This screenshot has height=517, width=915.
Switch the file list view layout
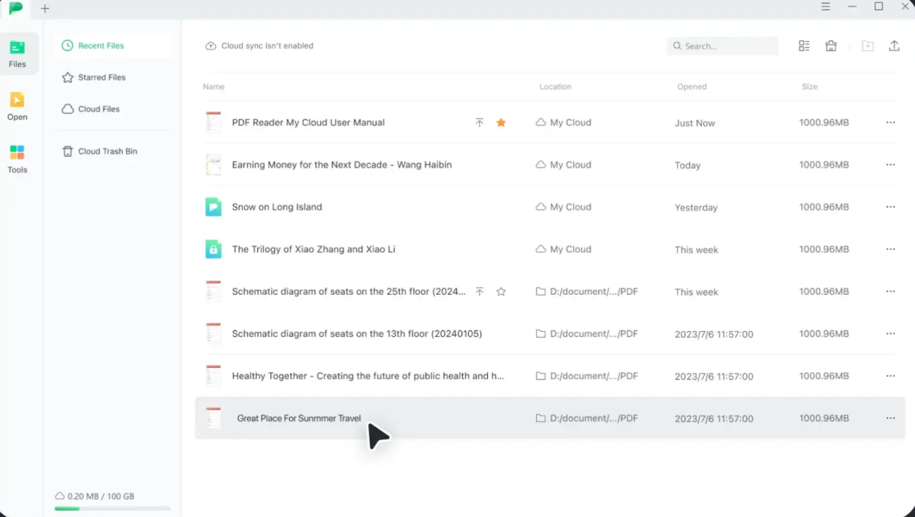pos(804,46)
